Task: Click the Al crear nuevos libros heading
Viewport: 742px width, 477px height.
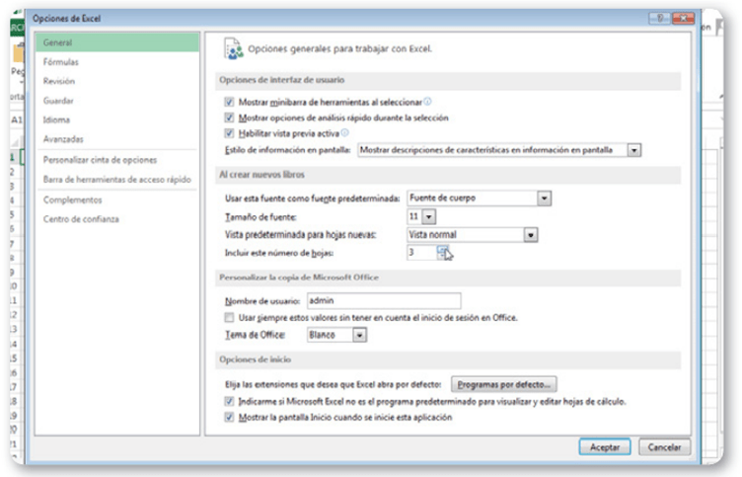Action: coord(261,175)
